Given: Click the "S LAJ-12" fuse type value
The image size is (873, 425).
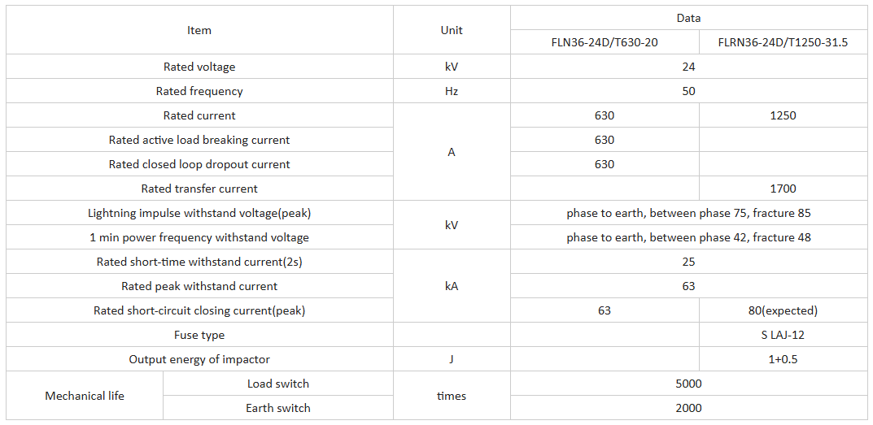Looking at the screenshot, I should [x=783, y=335].
